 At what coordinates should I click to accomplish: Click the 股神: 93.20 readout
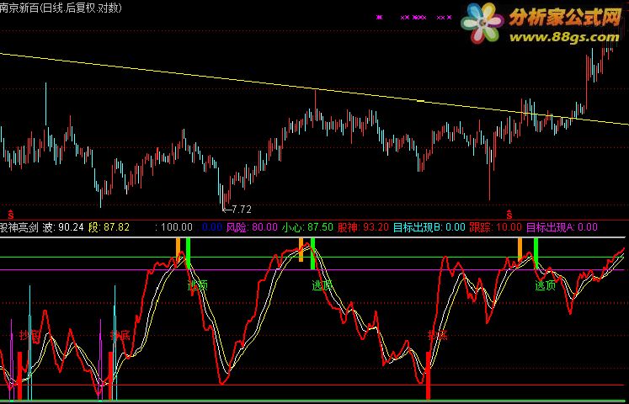(363, 227)
